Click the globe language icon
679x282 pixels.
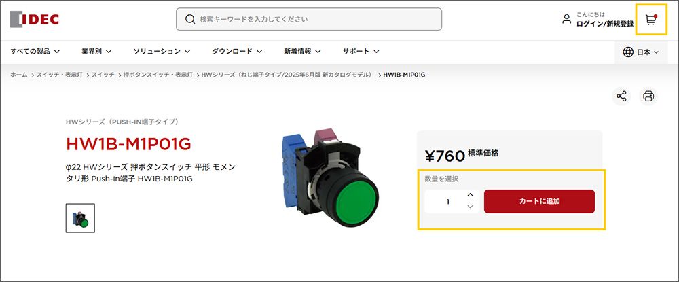pyautogui.click(x=628, y=52)
